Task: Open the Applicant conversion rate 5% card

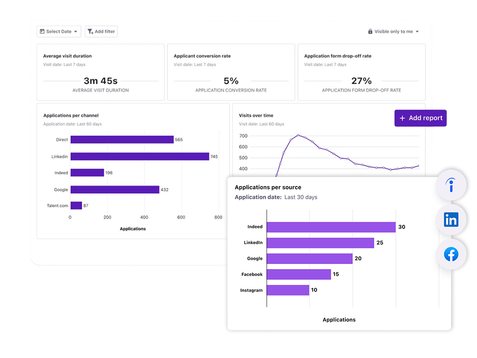Action: [x=231, y=72]
